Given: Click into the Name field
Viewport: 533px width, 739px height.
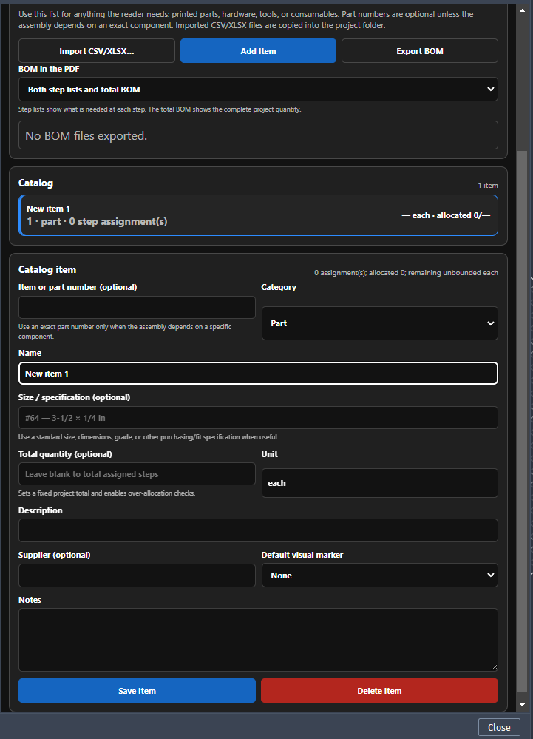Looking at the screenshot, I should click(258, 374).
